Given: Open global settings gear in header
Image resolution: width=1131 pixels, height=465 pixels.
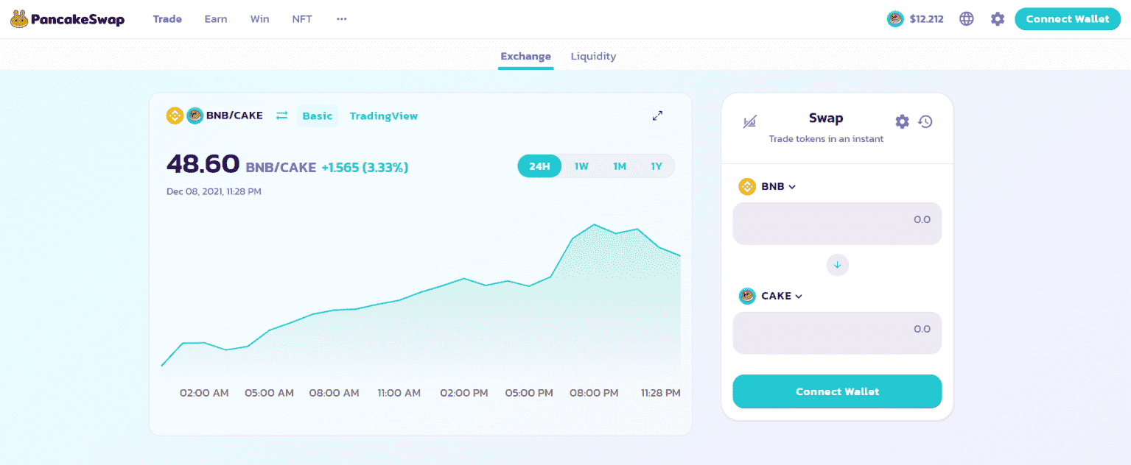Looking at the screenshot, I should click(998, 19).
